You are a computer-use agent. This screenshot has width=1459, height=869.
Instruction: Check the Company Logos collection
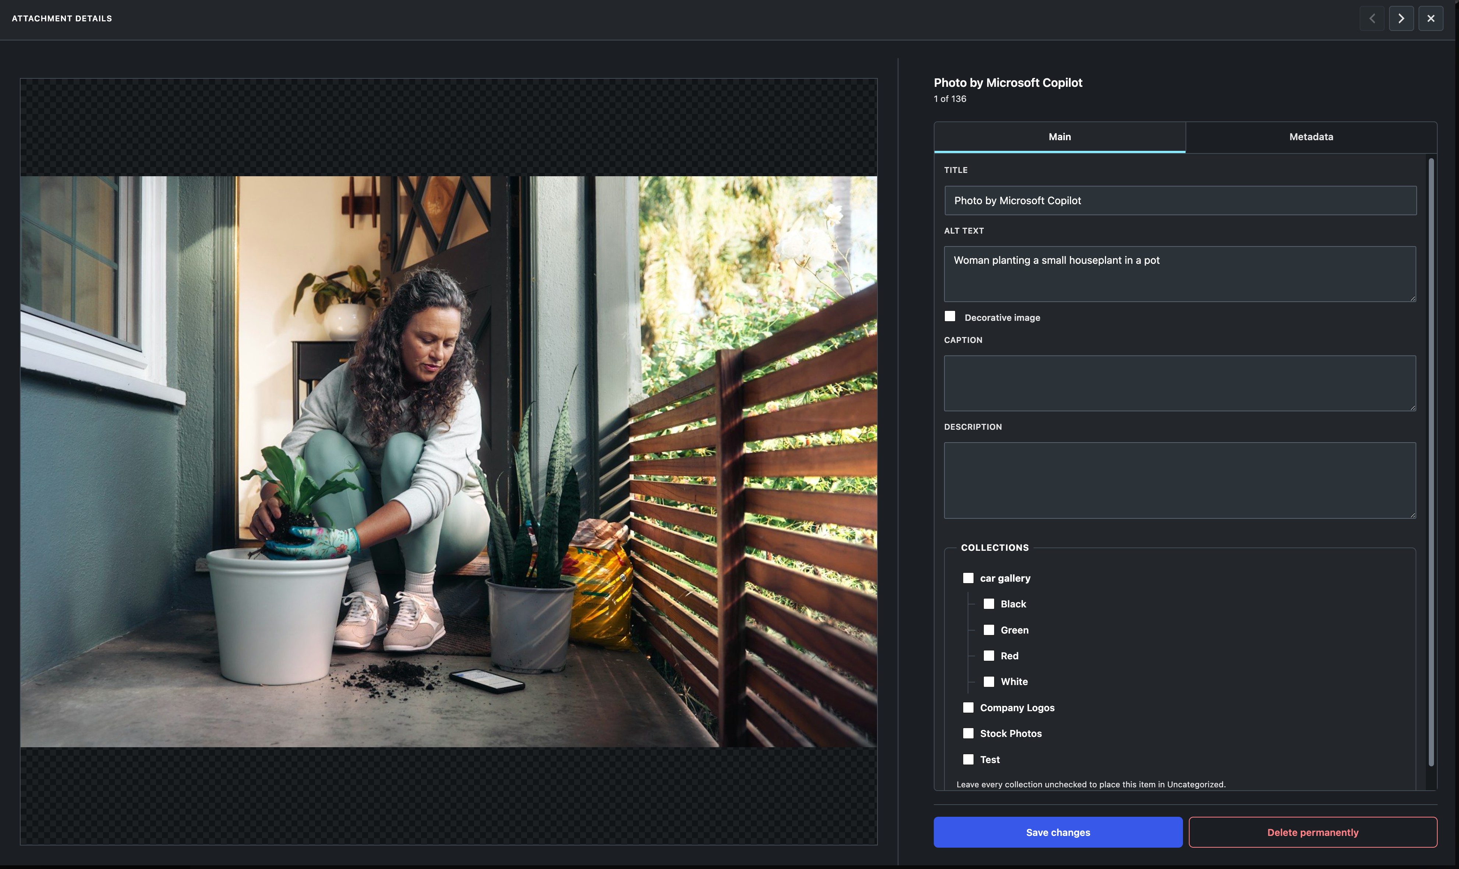coord(968,708)
